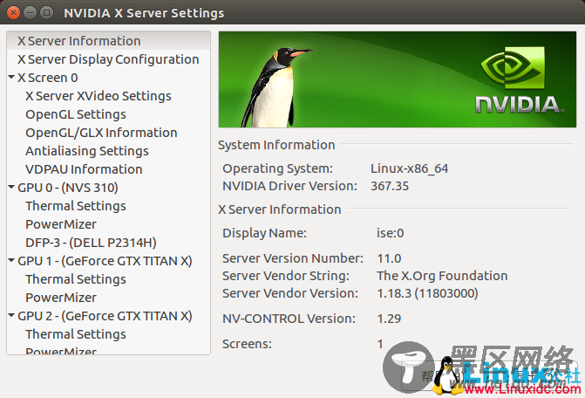Minimize the NVIDIA X Server Settings window
This screenshot has width=585, height=398.
tap(30, 13)
